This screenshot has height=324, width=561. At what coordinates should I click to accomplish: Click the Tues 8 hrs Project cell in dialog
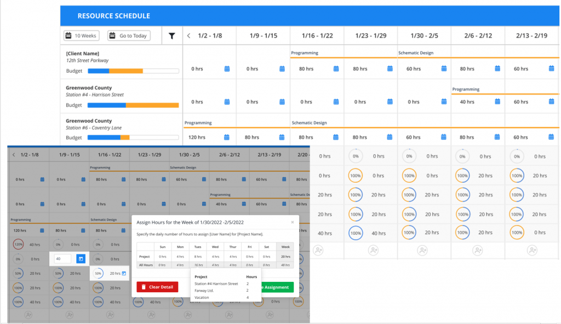[198, 257]
